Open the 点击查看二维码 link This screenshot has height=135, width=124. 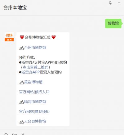click(x=36, y=67)
